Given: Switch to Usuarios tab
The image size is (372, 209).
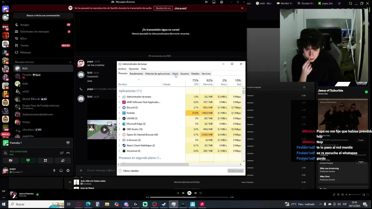Looking at the screenshot, I should click(x=185, y=74).
